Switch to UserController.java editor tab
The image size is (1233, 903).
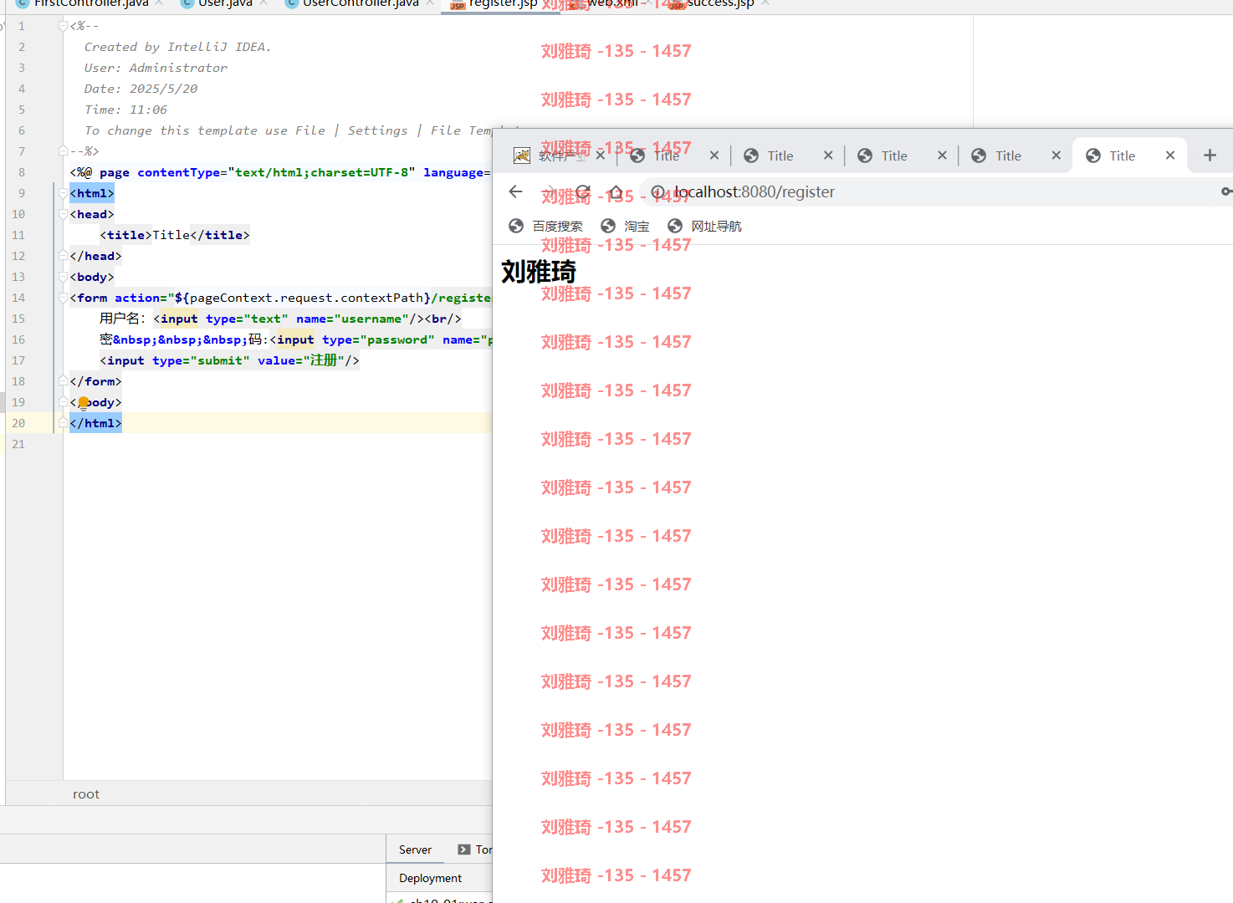pos(361,4)
